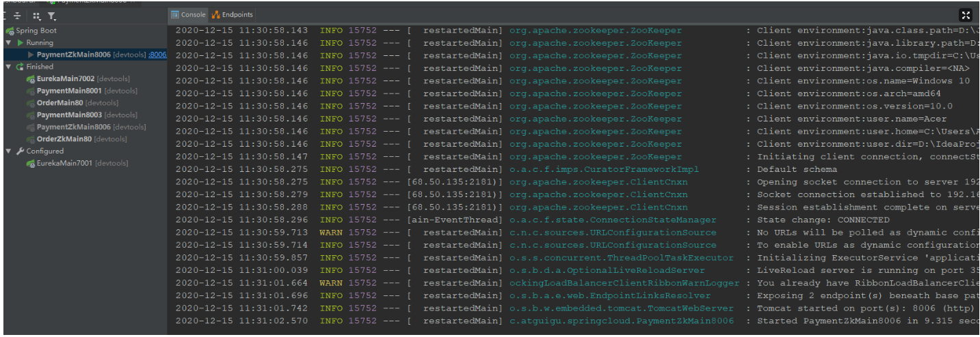Switch to the Console tab
The height and width of the screenshot is (337, 980).
(188, 14)
